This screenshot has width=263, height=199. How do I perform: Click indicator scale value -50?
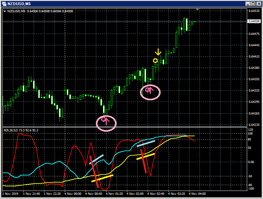(x=250, y=176)
